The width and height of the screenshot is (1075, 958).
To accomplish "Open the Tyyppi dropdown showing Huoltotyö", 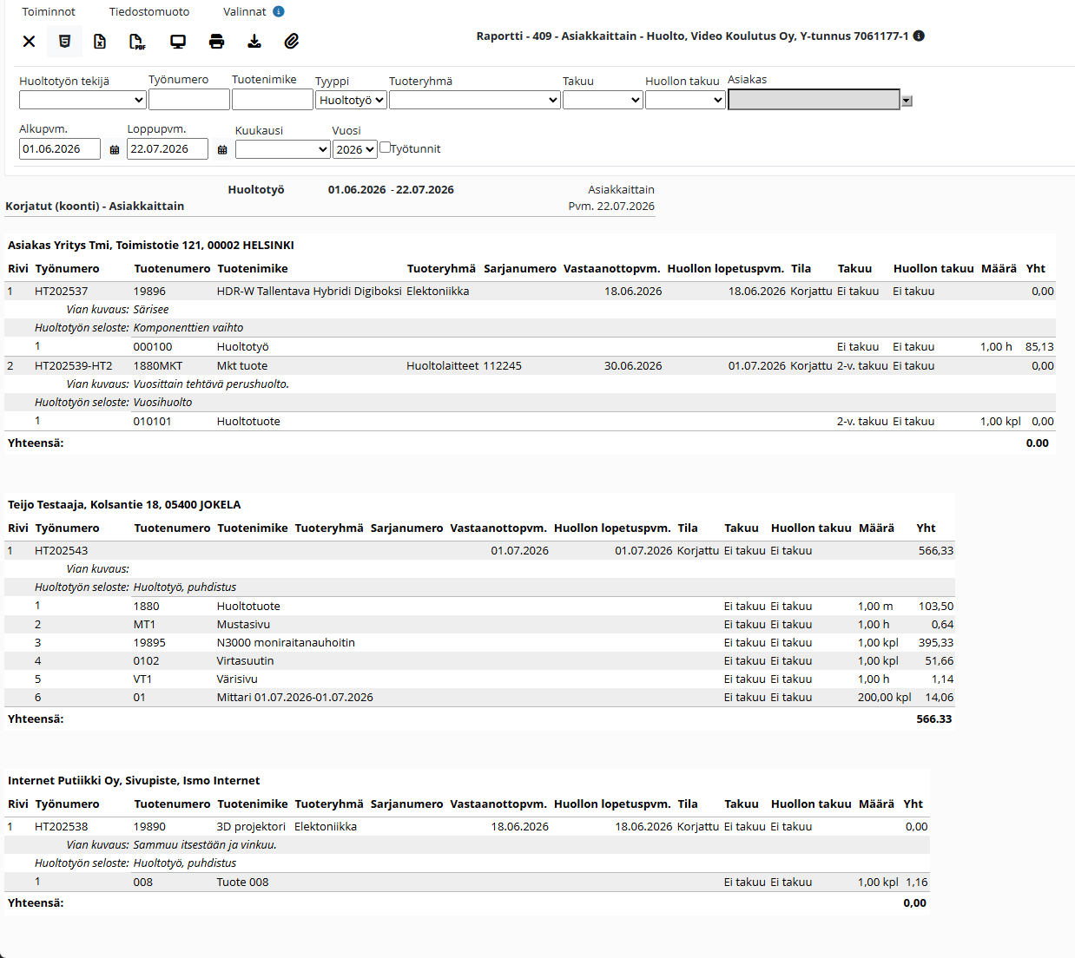I will pos(352,100).
